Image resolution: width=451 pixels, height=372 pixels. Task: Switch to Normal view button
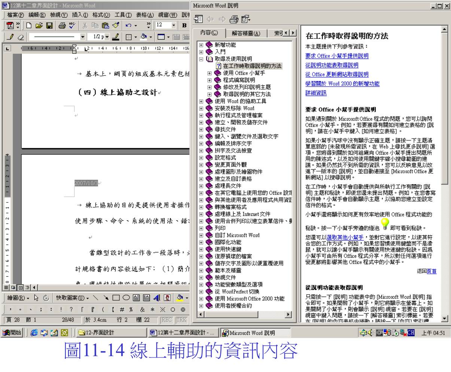[x=6, y=287]
